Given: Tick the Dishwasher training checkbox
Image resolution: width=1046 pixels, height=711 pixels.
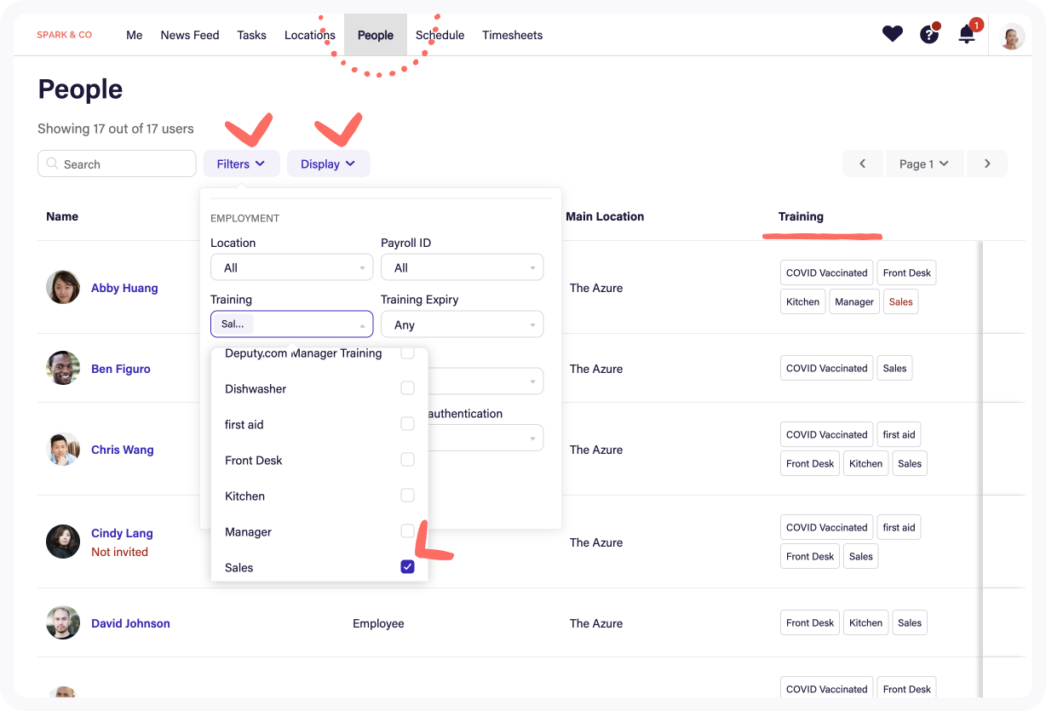Looking at the screenshot, I should [x=407, y=388].
